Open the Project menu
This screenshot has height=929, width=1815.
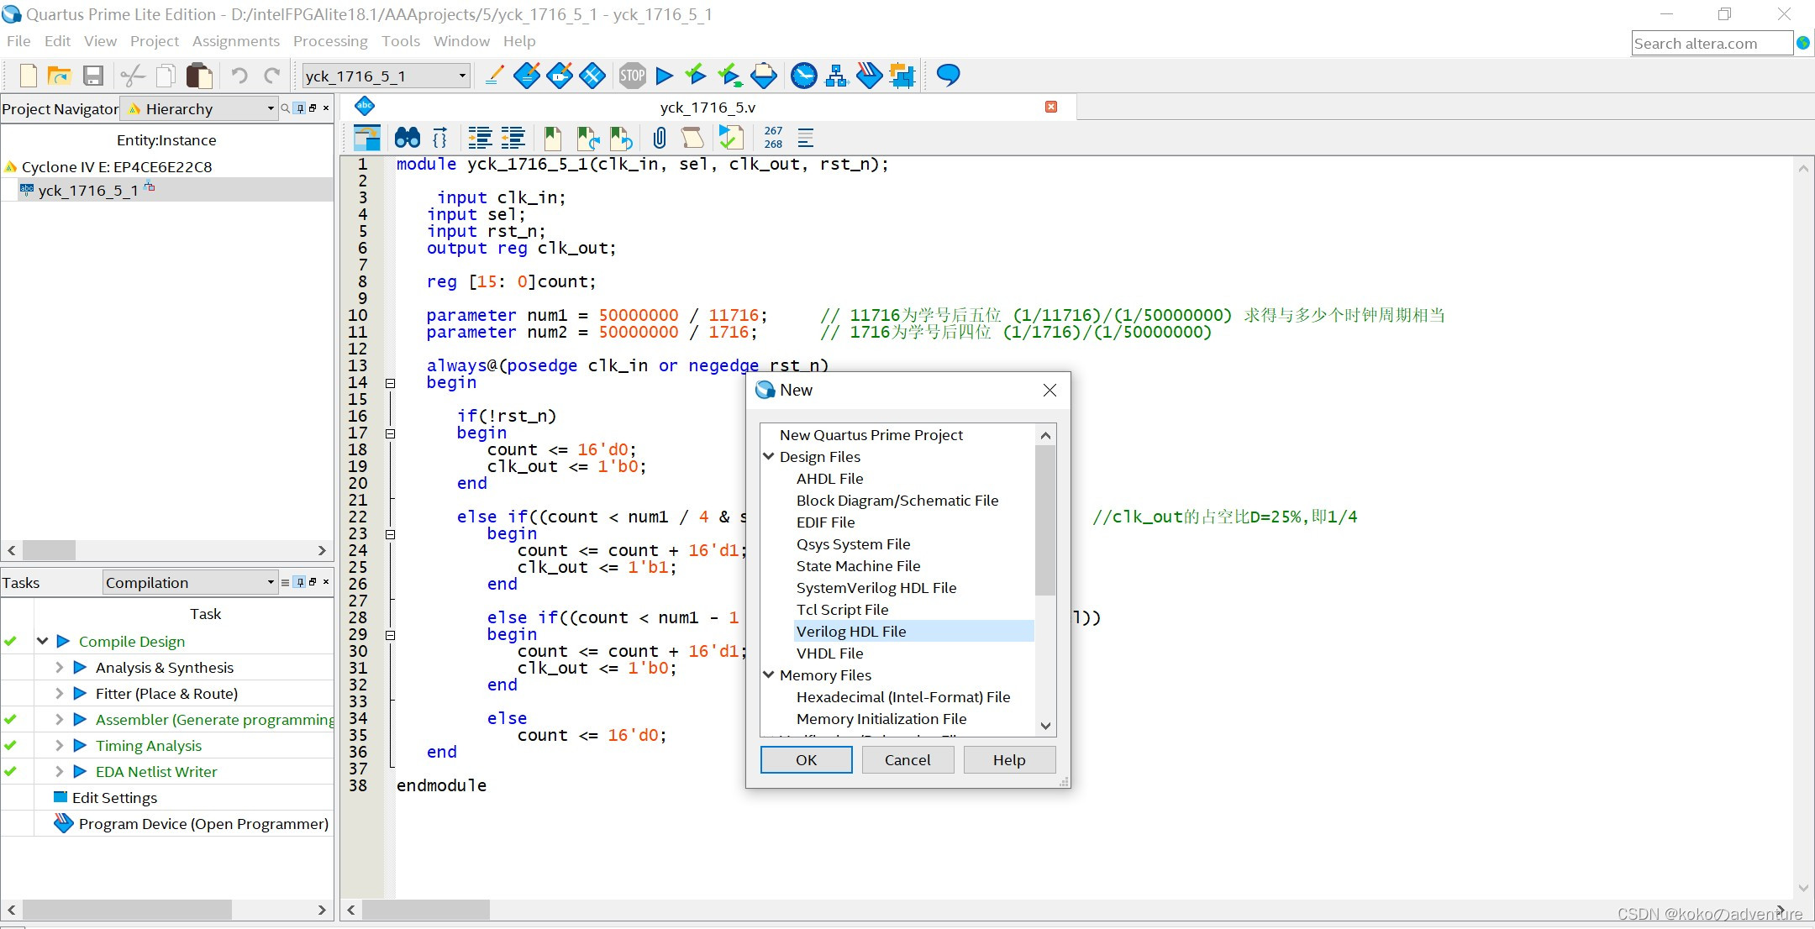(155, 41)
